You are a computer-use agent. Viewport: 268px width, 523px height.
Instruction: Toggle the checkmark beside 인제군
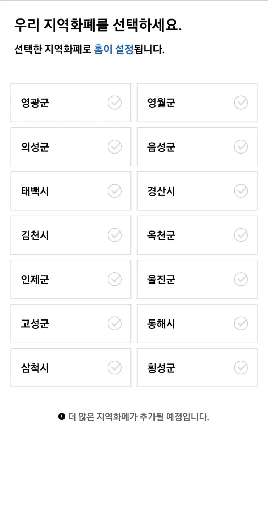(x=114, y=279)
